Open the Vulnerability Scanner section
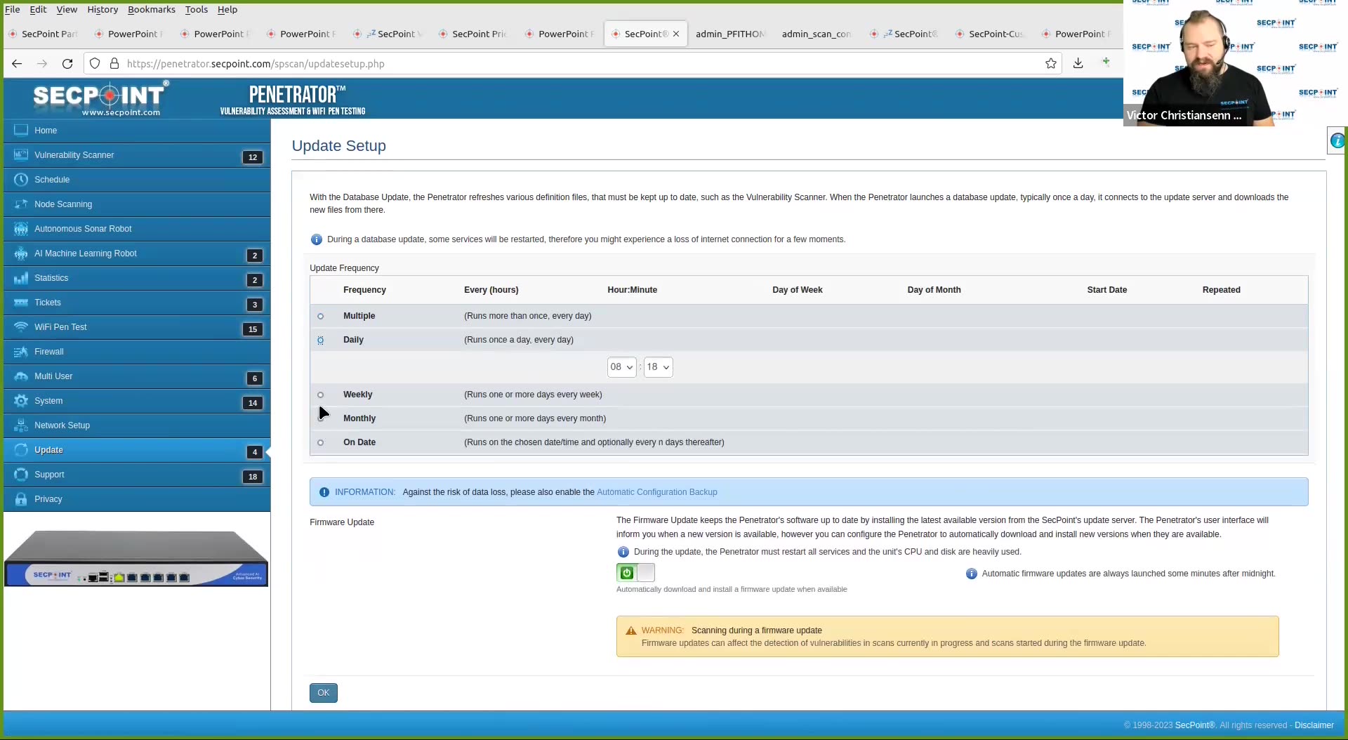Viewport: 1348px width, 740px height. [x=74, y=154]
